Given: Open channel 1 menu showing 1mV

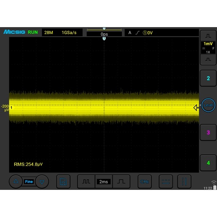Looking at the screenshot, I should (x=208, y=47).
